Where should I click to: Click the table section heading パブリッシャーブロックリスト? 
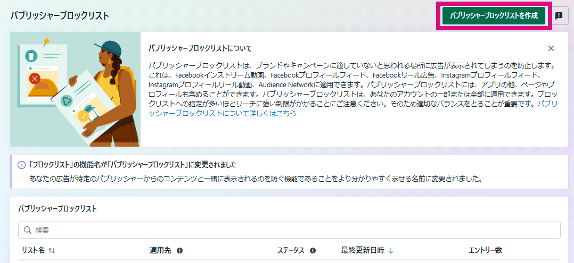pos(58,209)
